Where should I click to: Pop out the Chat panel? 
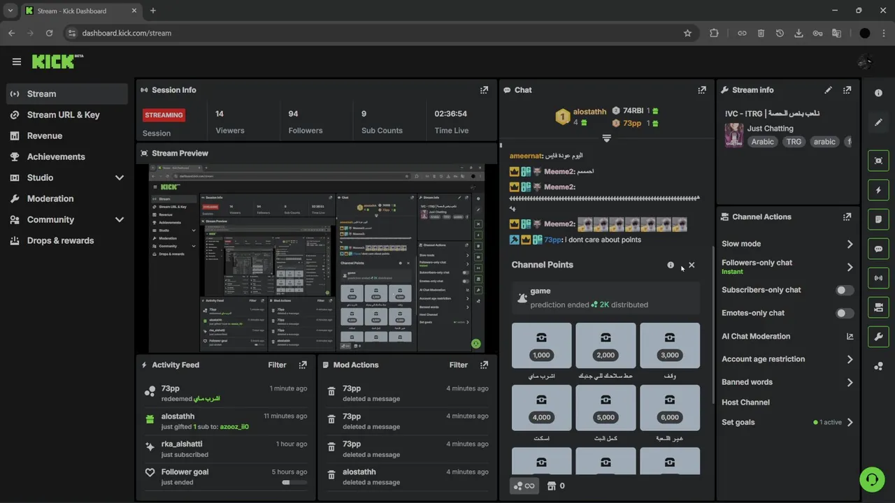[x=702, y=90]
